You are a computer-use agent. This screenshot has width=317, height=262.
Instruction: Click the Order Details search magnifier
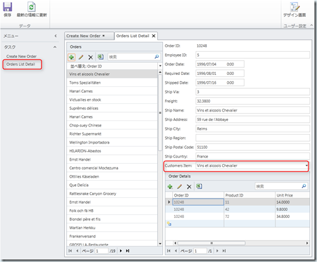[x=304, y=186]
